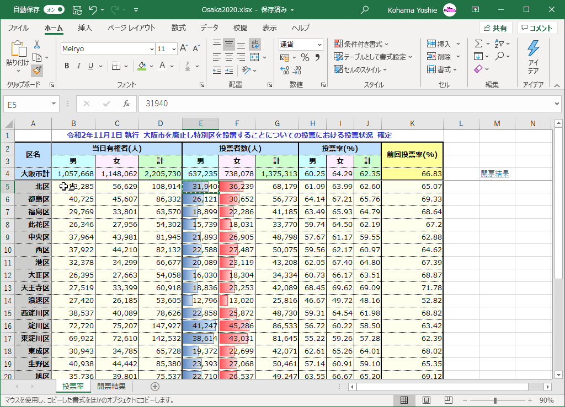
Task: Switch to the 開票結果 sheet tab
Action: pos(111,387)
